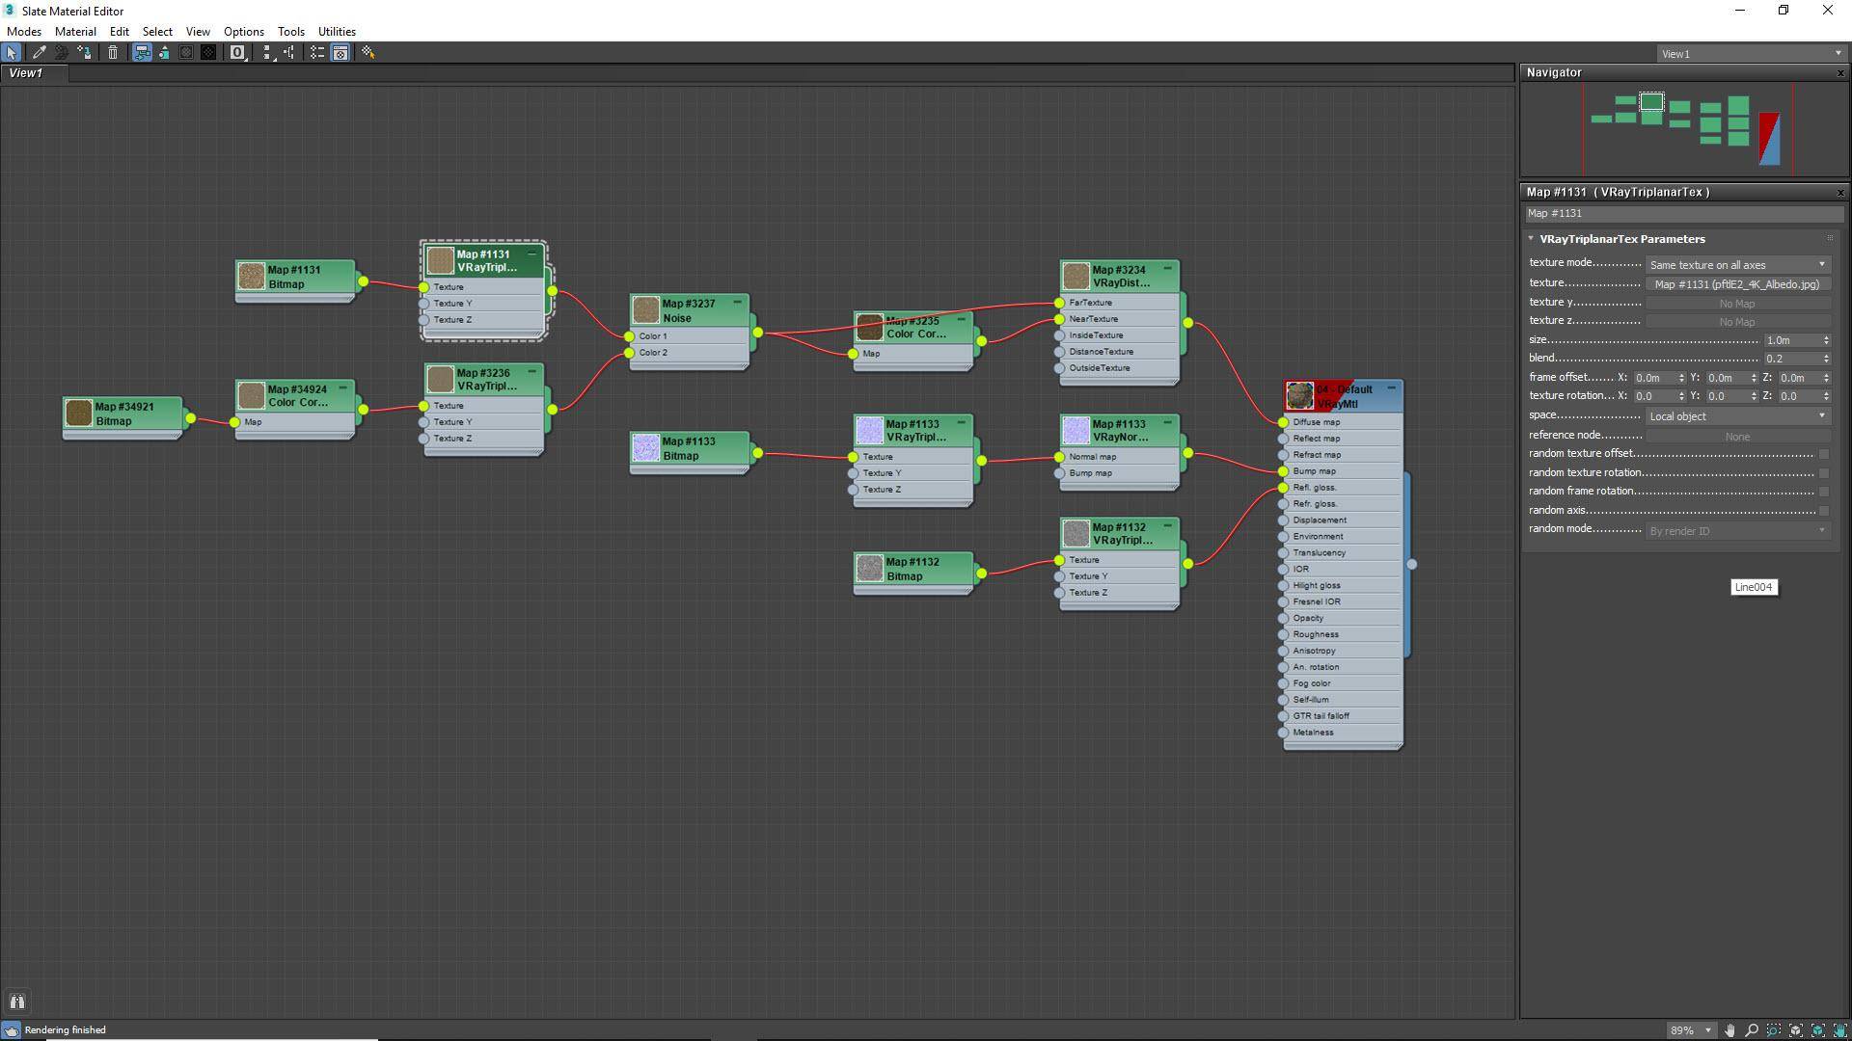Viewport: 1852px width, 1041px height.
Task: Select the eyedropper Pick Material tool
Action: [40, 53]
